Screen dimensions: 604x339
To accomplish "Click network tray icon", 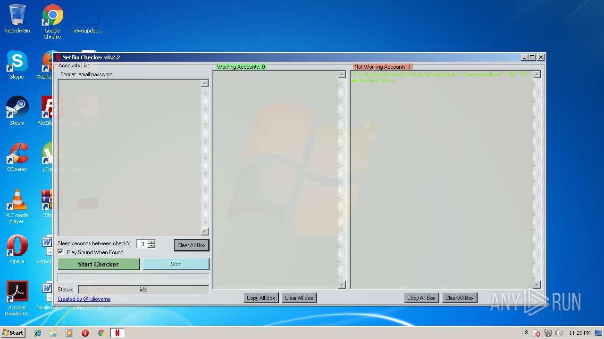I will [x=548, y=333].
